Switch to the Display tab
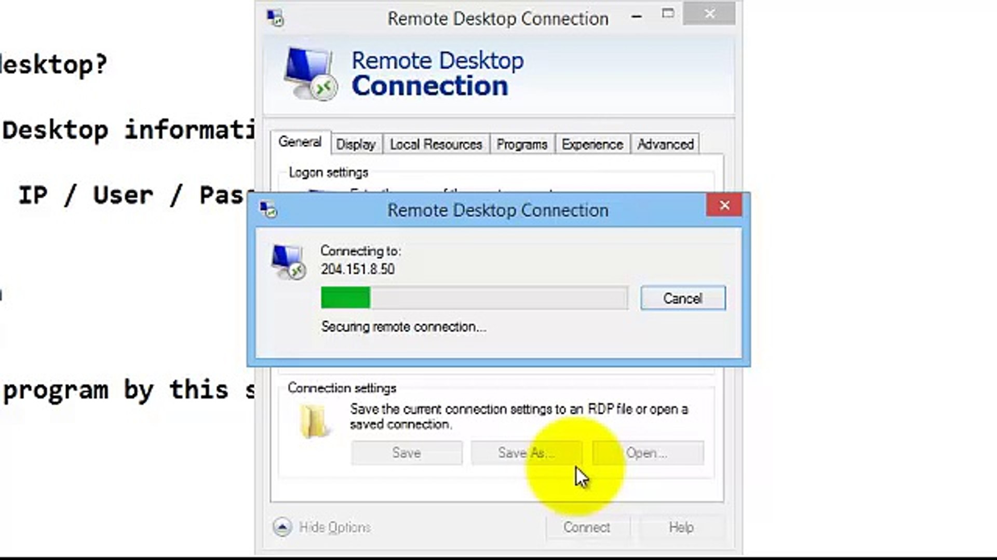The image size is (997, 560). [x=356, y=144]
